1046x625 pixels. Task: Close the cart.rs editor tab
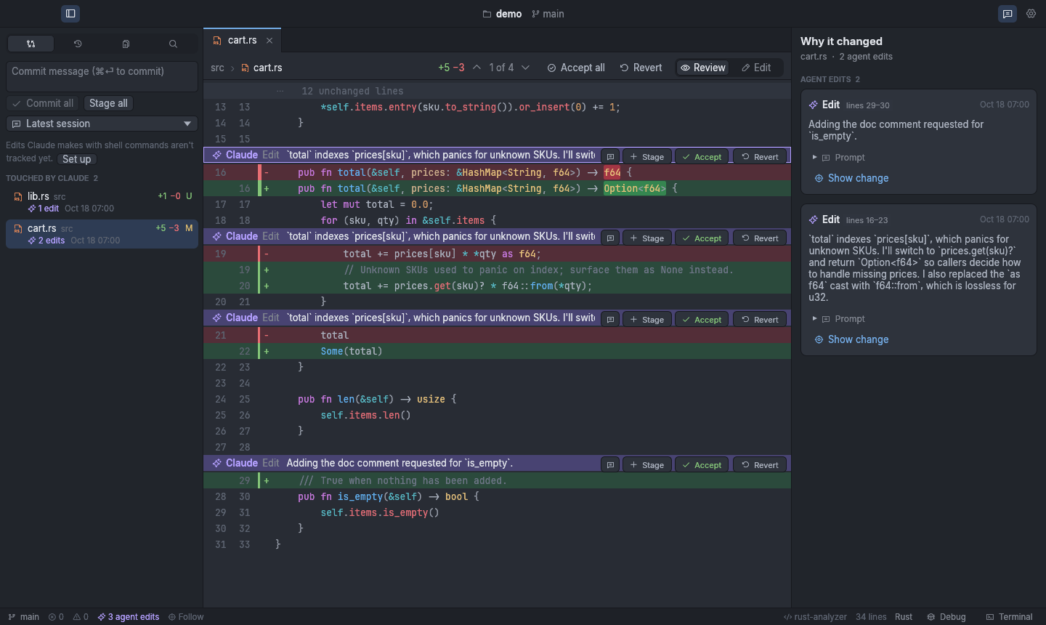[x=269, y=41]
